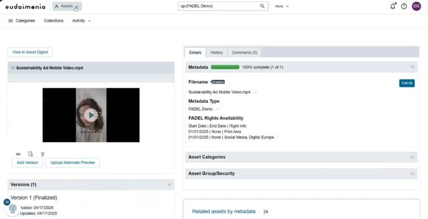
Task: Switch to the History tab
Action: pos(216,53)
